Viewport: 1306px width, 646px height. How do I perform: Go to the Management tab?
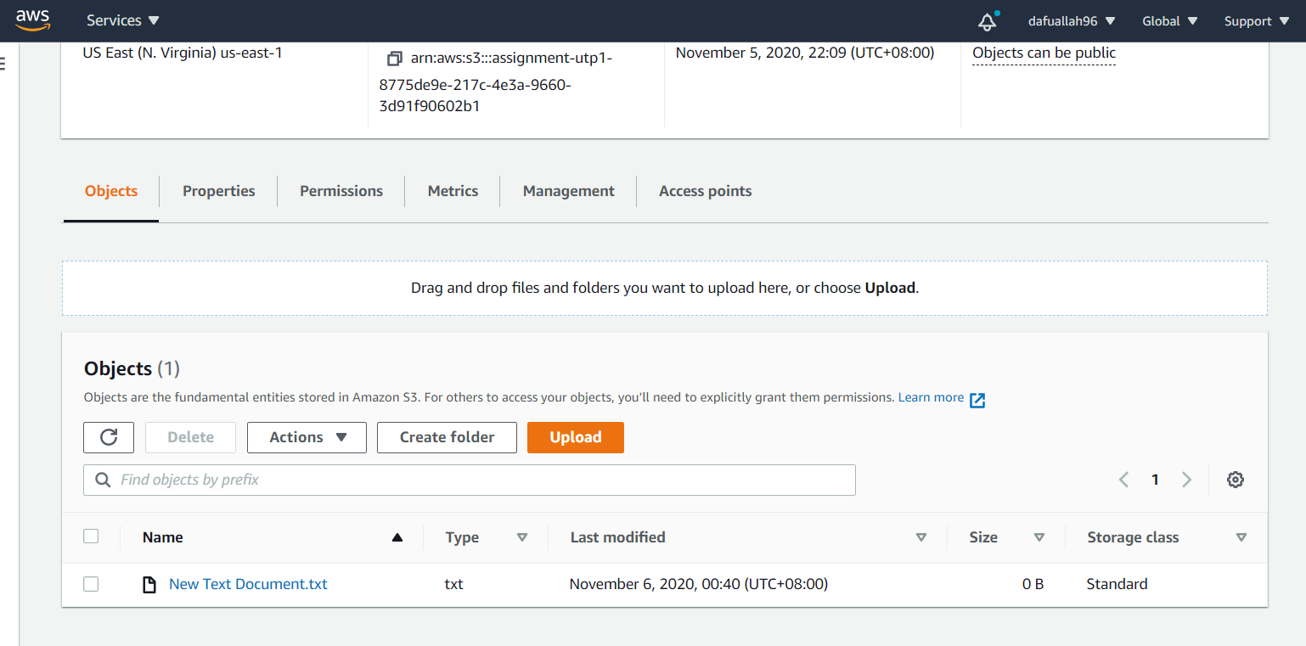[569, 191]
